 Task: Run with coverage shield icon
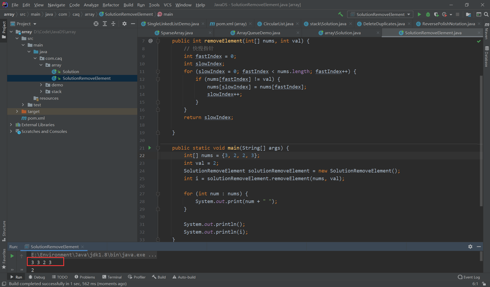click(x=436, y=14)
